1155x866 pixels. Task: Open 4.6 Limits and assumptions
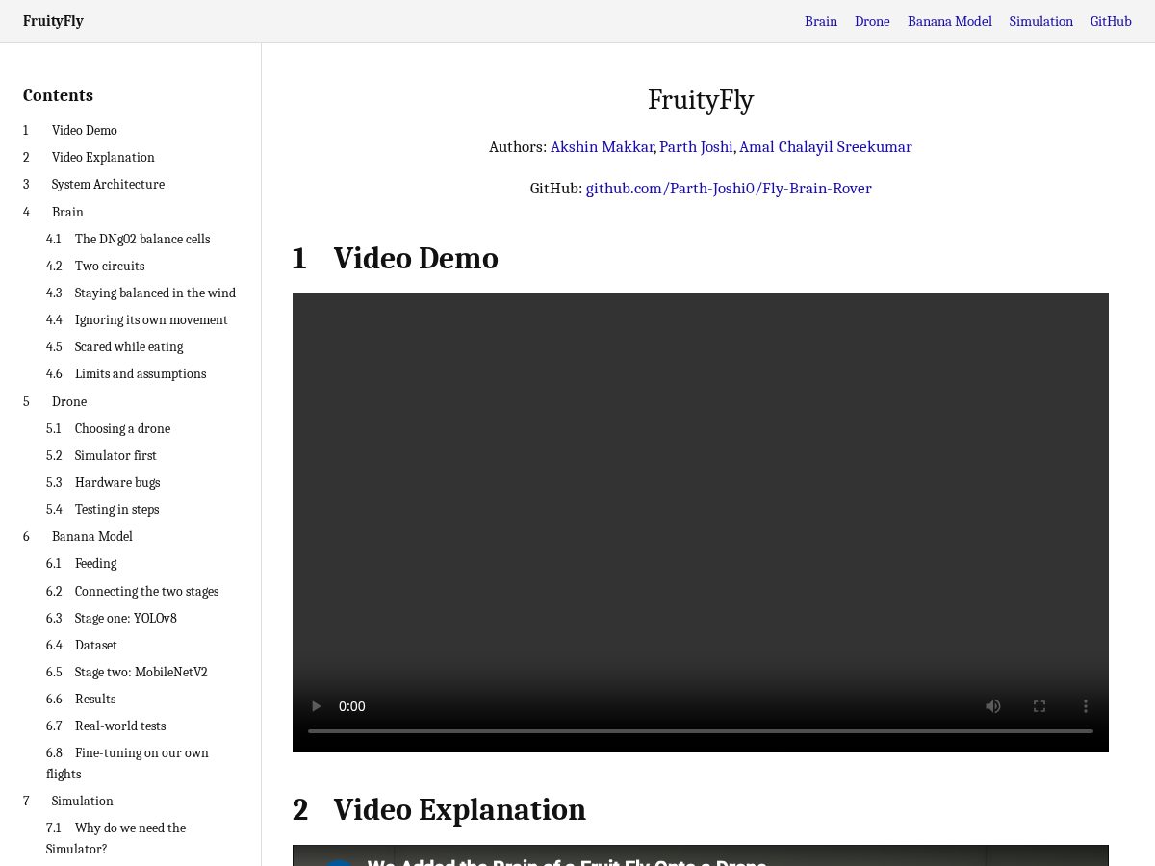point(126,373)
